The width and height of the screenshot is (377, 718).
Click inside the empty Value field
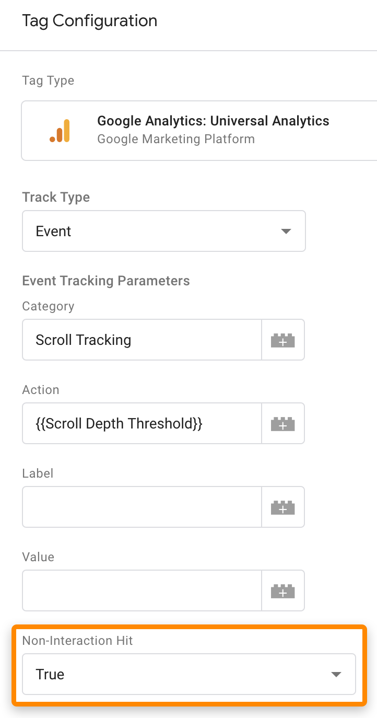(x=141, y=590)
